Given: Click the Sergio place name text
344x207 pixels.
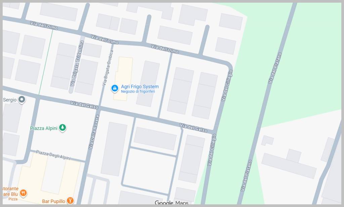Looking at the screenshot, I should click(x=10, y=100).
